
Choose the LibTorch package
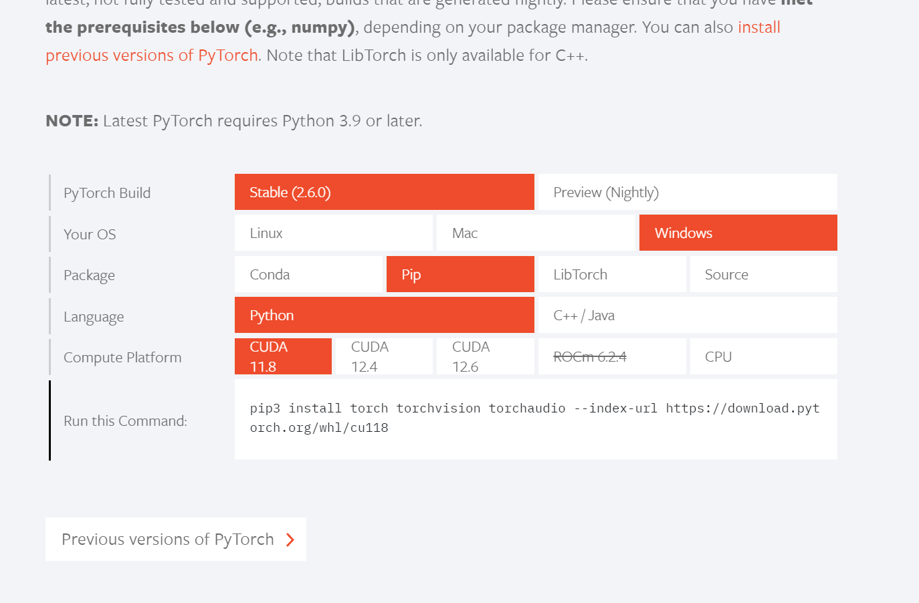(611, 275)
